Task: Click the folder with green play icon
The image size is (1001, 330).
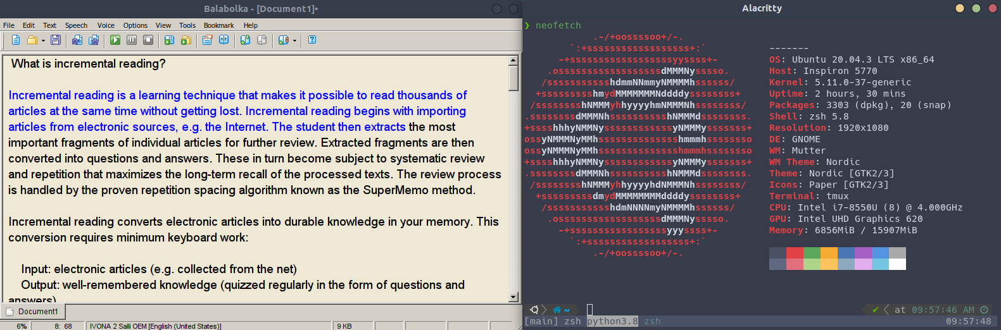Action: [186, 40]
